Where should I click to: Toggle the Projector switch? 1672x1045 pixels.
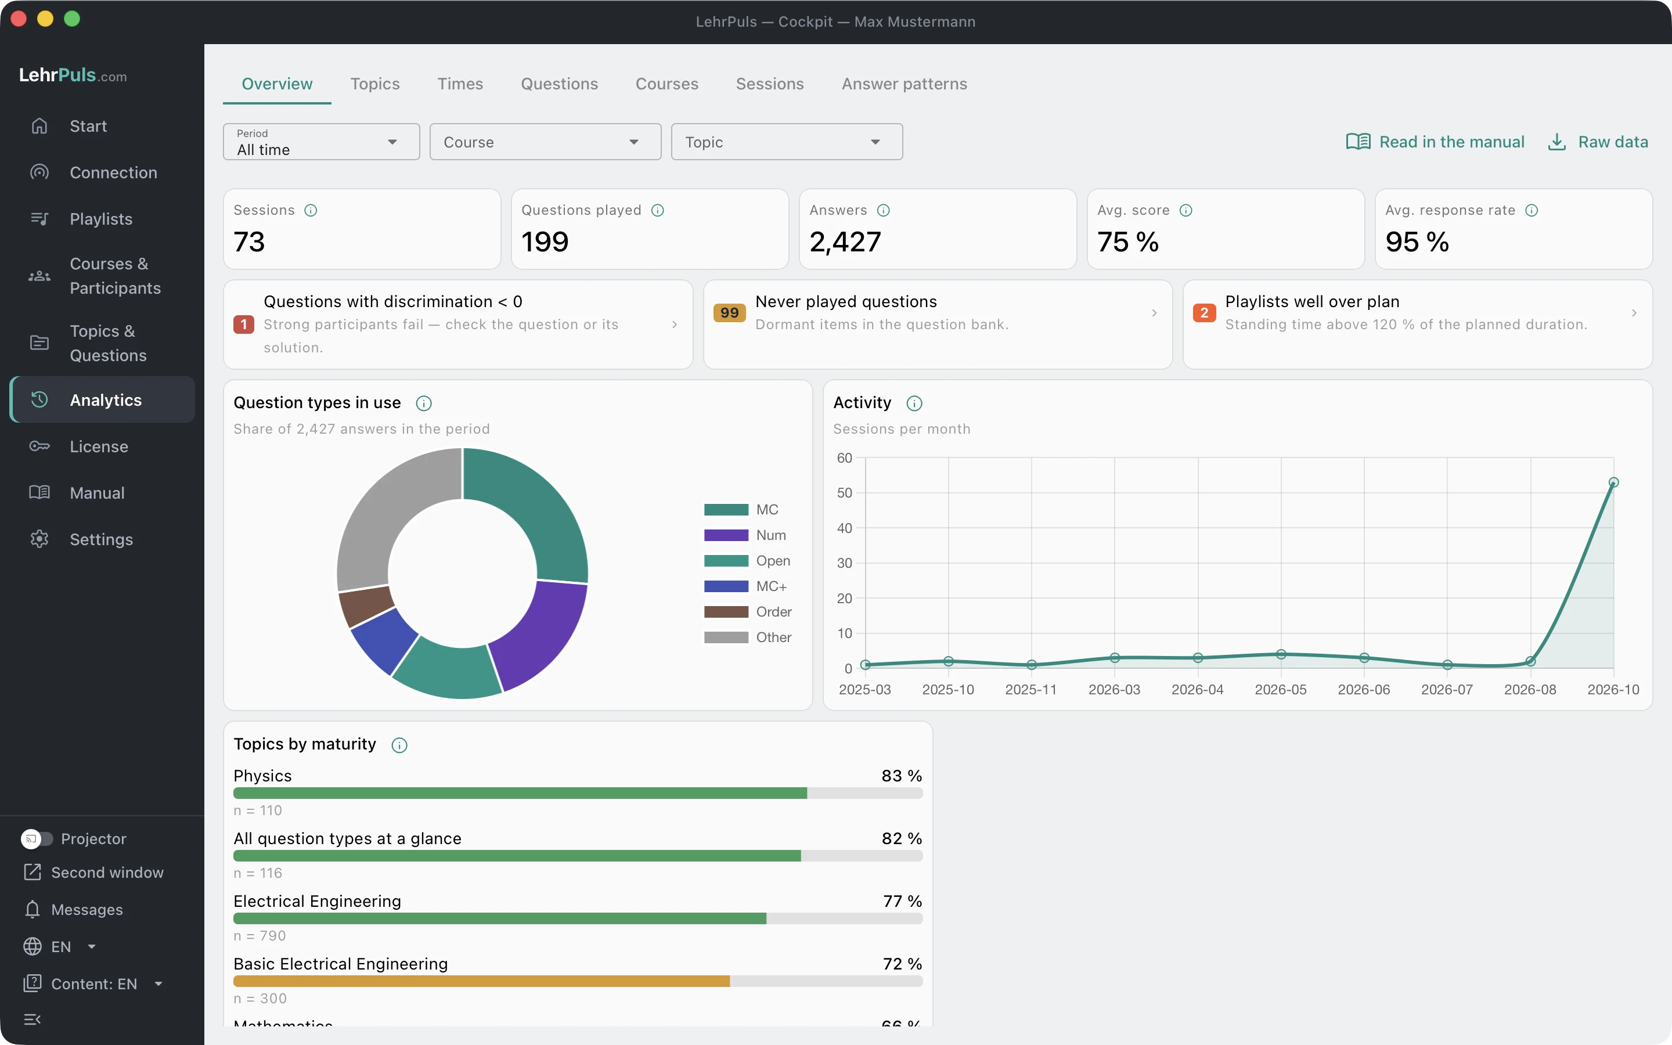37,838
